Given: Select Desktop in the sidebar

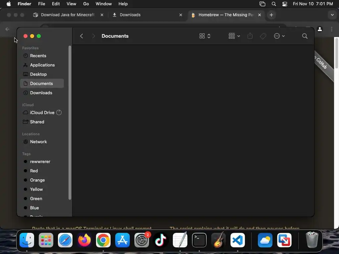Looking at the screenshot, I should click(x=42, y=74).
